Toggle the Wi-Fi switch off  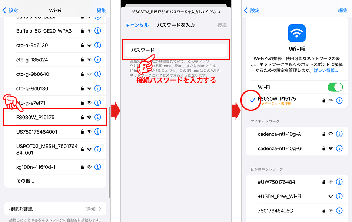(335, 87)
